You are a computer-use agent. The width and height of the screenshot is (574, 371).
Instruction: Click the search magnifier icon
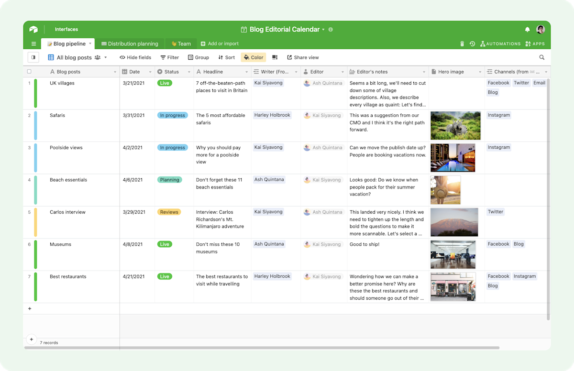tap(542, 57)
